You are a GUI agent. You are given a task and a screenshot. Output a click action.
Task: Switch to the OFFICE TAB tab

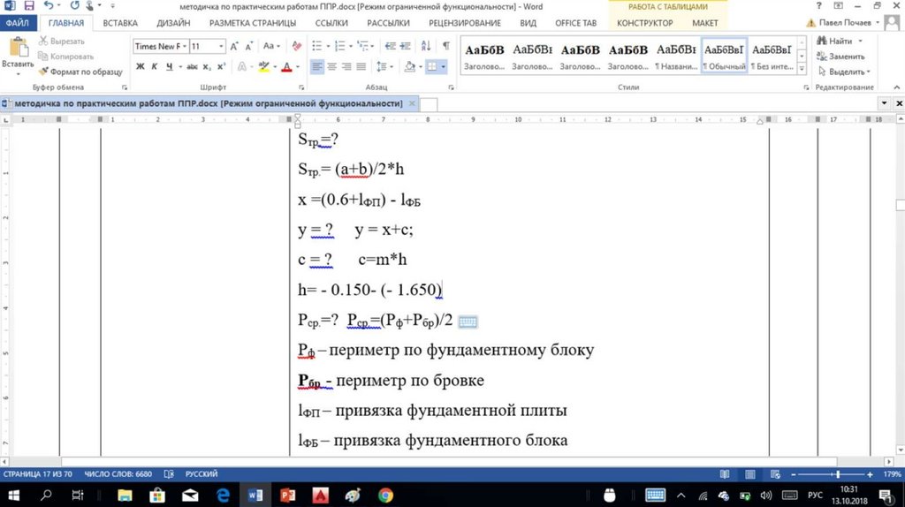tap(575, 23)
